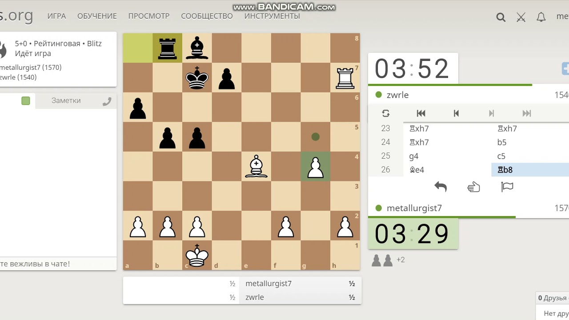Jump to first move button
Screen dimensions: 569x320
[x=421, y=113]
